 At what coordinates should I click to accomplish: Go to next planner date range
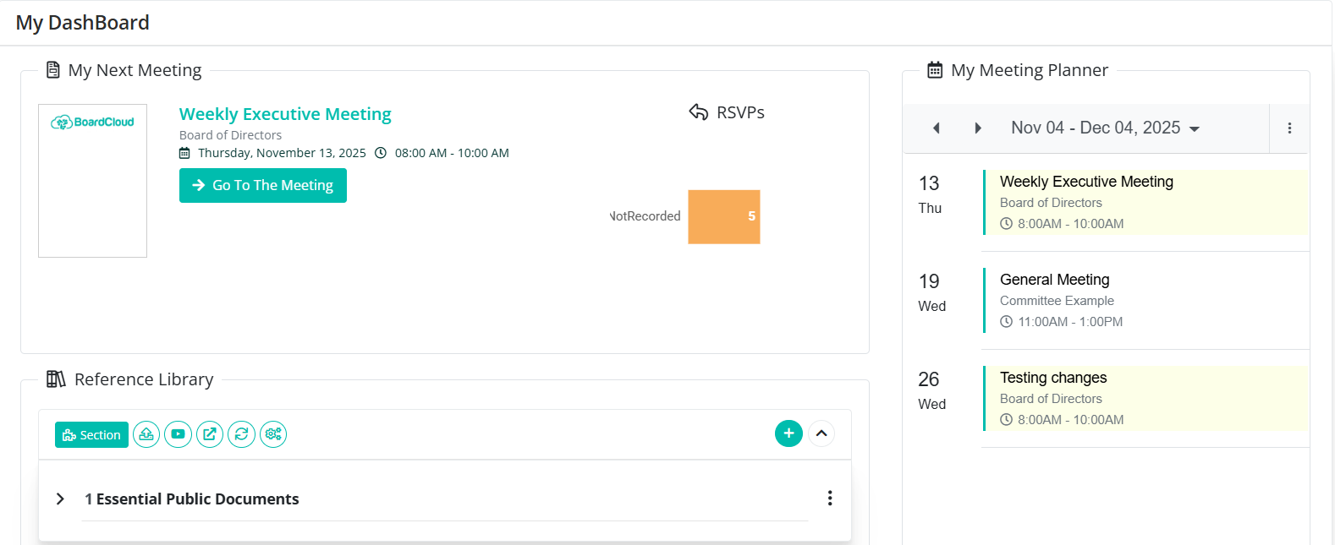tap(978, 128)
